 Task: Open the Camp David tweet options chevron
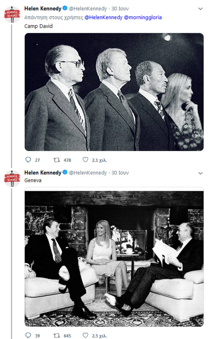(200, 9)
